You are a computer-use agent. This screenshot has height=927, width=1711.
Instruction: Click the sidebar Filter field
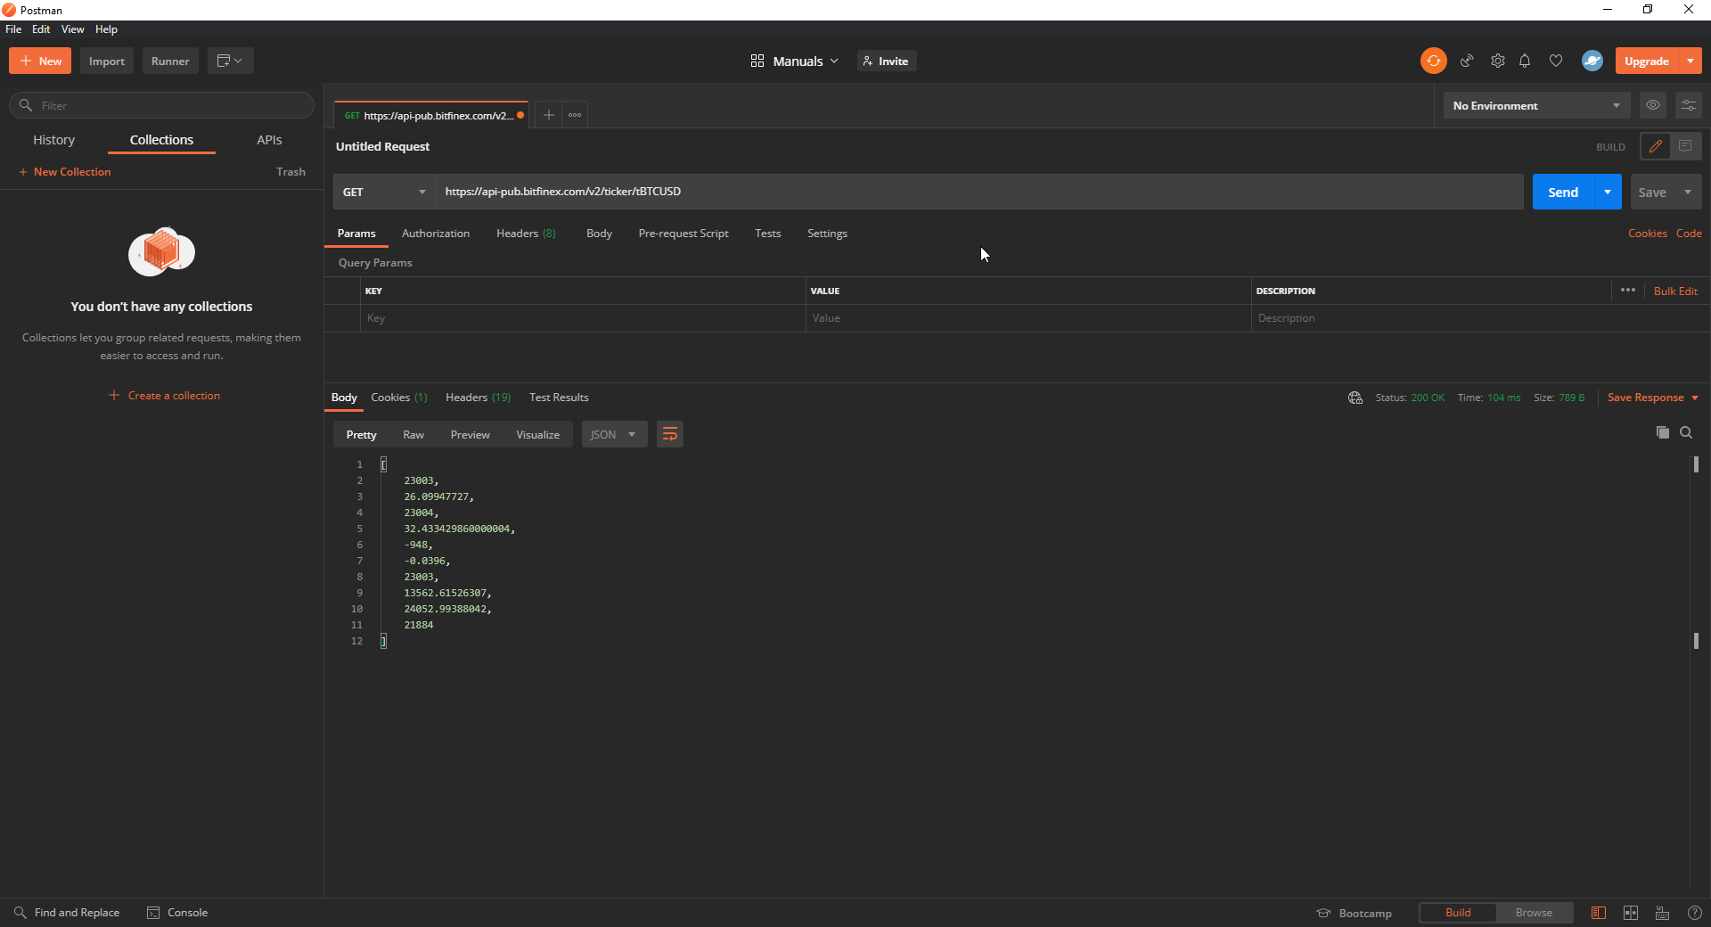(x=161, y=105)
